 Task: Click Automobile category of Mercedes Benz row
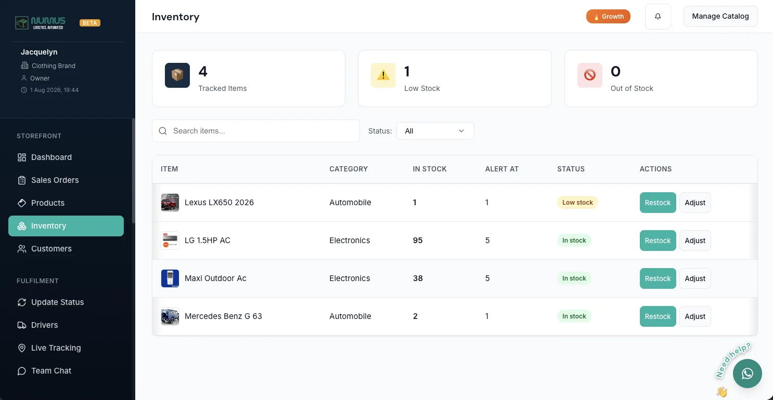[x=350, y=316]
